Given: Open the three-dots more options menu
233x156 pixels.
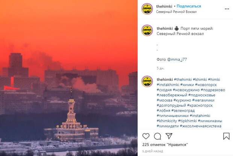Looking at the screenshot, I should pyautogui.click(x=227, y=9).
